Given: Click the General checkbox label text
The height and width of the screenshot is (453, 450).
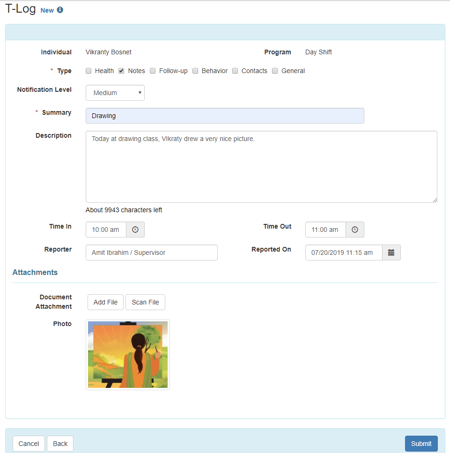Looking at the screenshot, I should pyautogui.click(x=293, y=71).
